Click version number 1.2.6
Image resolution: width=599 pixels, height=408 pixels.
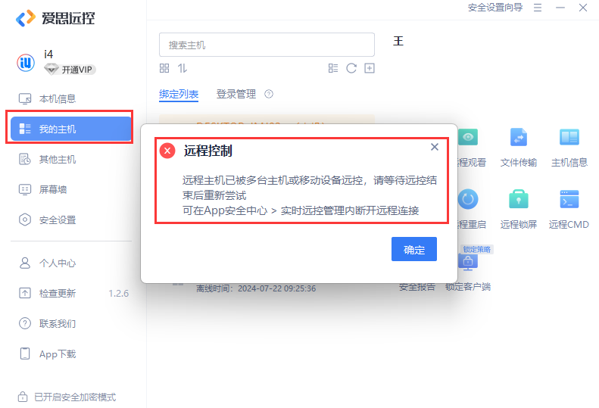click(118, 294)
